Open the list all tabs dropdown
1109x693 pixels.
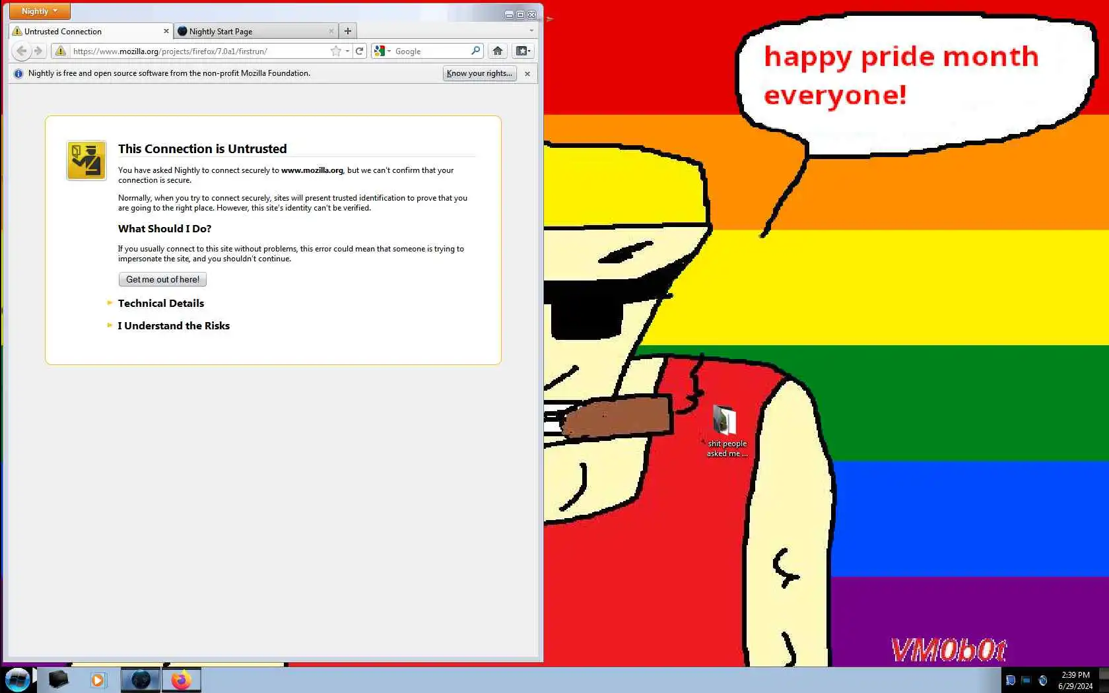tap(531, 30)
